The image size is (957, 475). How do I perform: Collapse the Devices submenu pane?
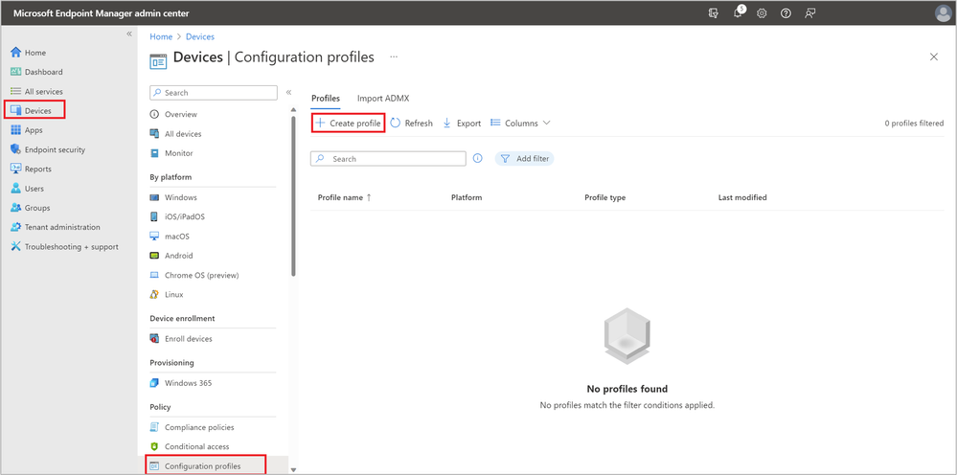[288, 92]
